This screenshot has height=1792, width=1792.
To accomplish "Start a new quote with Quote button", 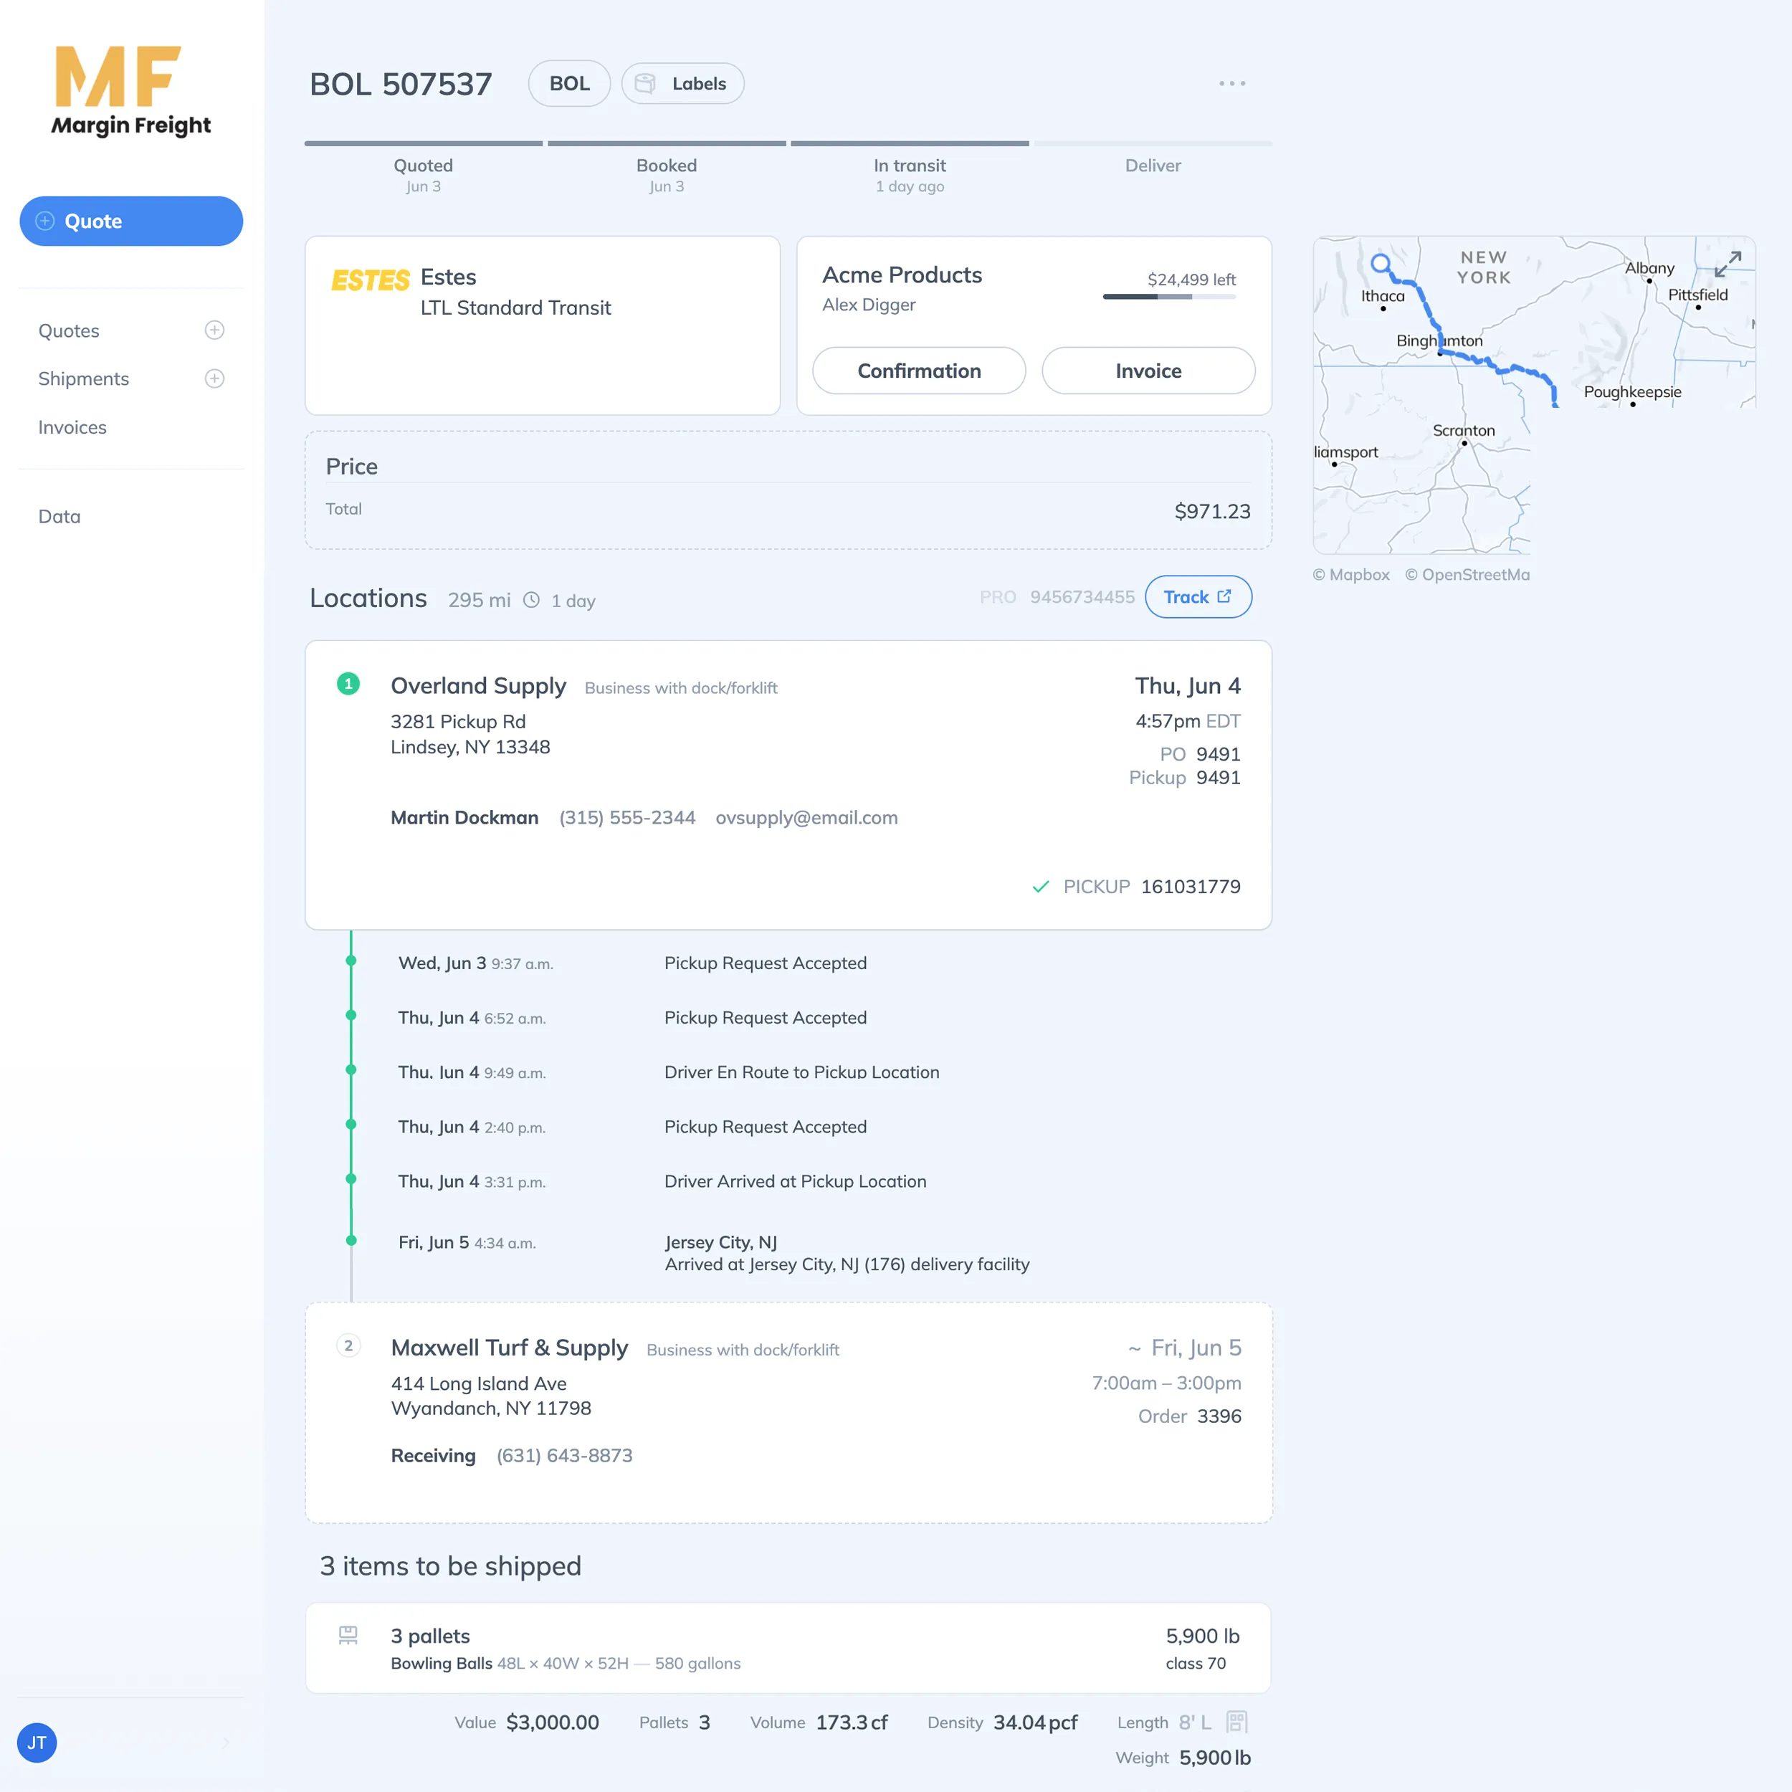I will coord(132,221).
